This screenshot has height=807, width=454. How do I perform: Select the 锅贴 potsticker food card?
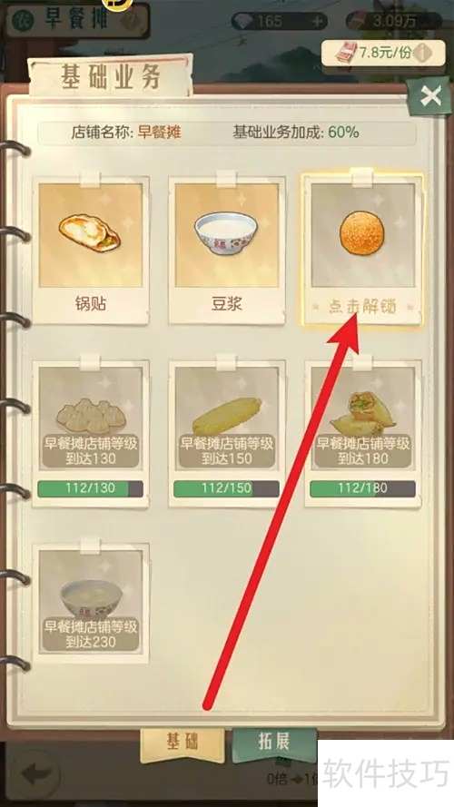(x=91, y=251)
